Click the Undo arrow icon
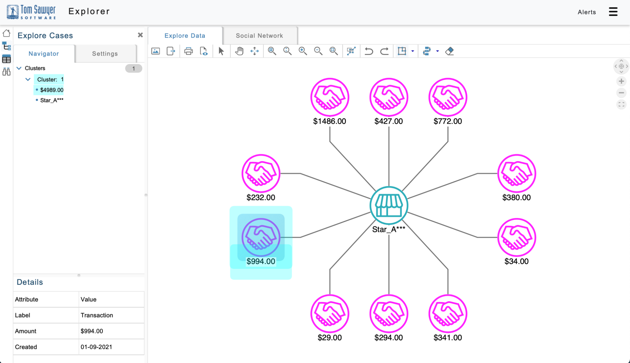630x363 pixels. click(x=369, y=51)
